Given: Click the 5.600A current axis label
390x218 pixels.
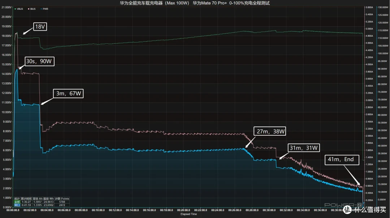Looking at the screenshot, I should click(x=369, y=8).
